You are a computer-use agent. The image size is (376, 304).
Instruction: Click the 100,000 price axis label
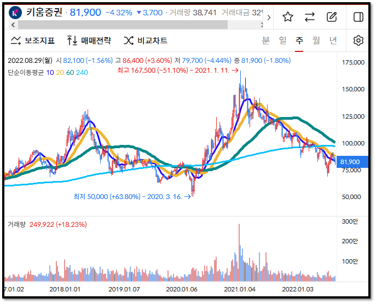[x=353, y=143]
